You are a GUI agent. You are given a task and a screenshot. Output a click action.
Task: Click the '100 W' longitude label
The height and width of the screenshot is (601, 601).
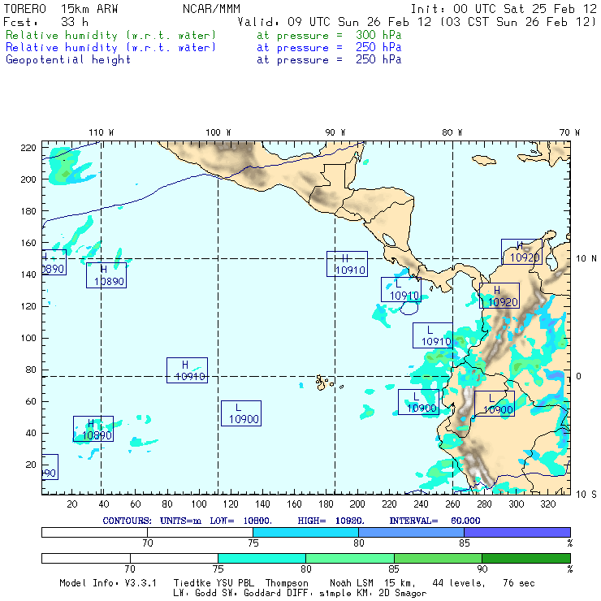218,132
